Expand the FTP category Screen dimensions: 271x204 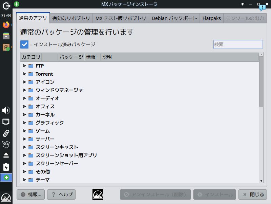coord(24,66)
